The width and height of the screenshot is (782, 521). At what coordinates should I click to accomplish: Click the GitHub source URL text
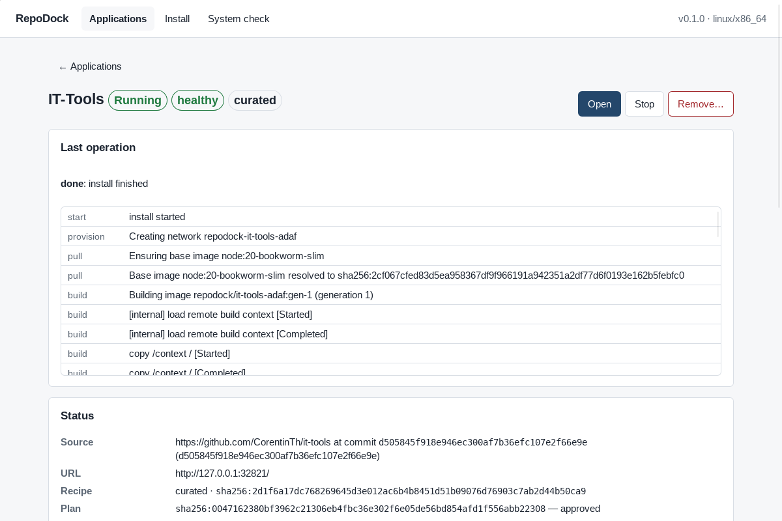coord(253,442)
